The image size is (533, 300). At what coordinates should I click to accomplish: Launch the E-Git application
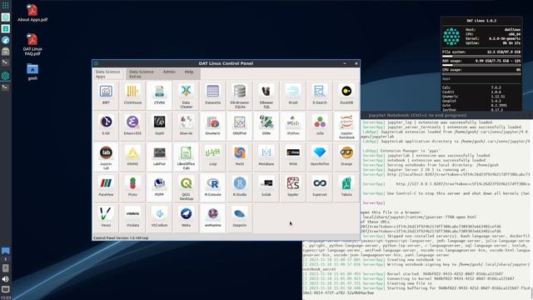106,126
